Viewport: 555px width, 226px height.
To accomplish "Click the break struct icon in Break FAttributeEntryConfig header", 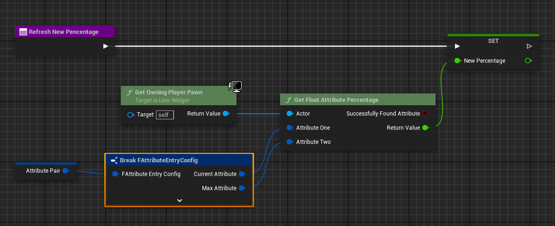I will pyautogui.click(x=114, y=160).
